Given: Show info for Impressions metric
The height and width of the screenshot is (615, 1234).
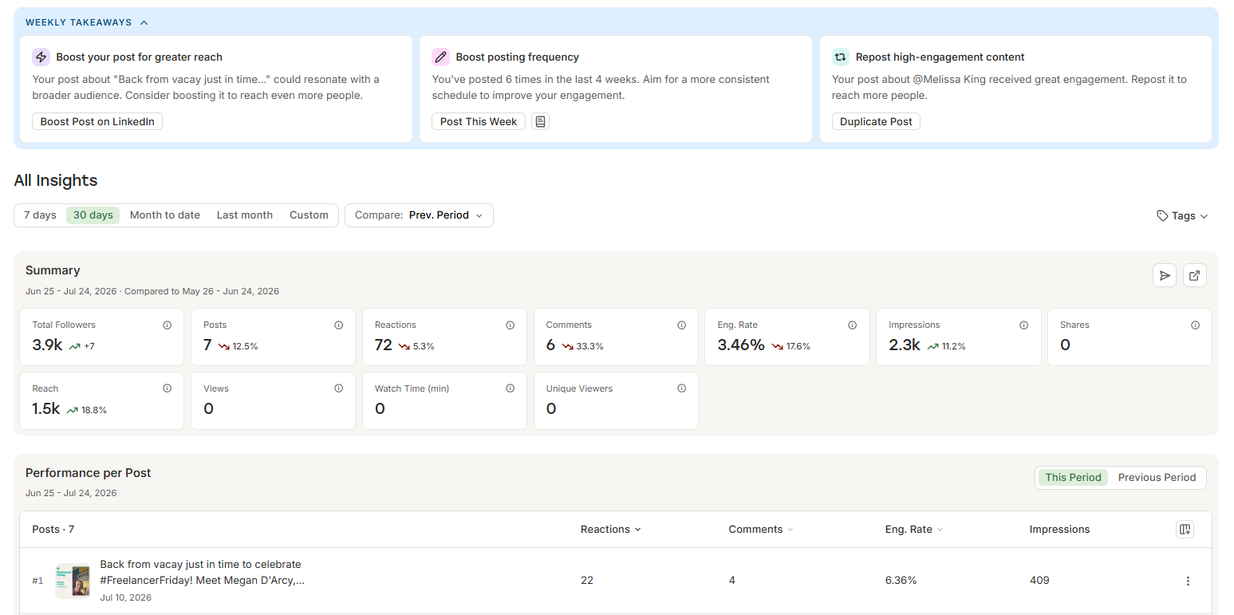Looking at the screenshot, I should pyautogui.click(x=1024, y=325).
